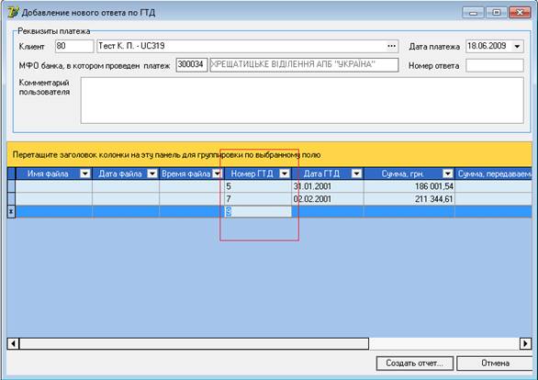Screen dimensions: 538x380
Task: Click the Отмена button
Action: pos(495,363)
